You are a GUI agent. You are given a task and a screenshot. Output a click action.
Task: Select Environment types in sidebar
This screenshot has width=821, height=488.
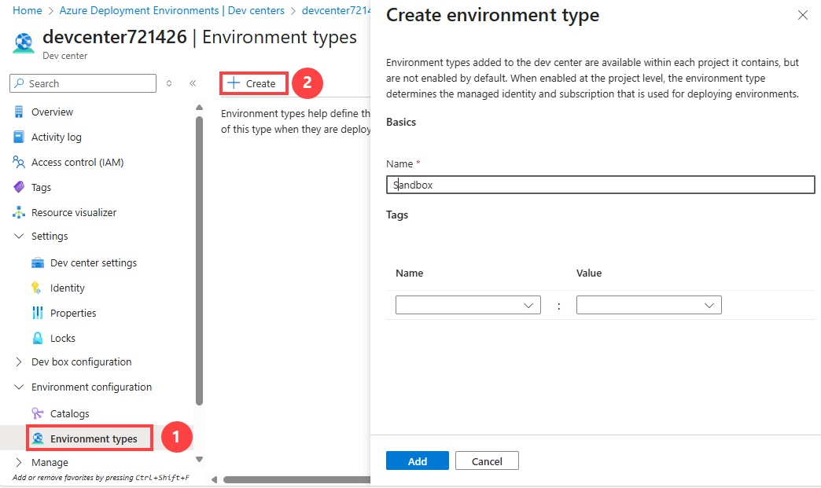(x=93, y=438)
